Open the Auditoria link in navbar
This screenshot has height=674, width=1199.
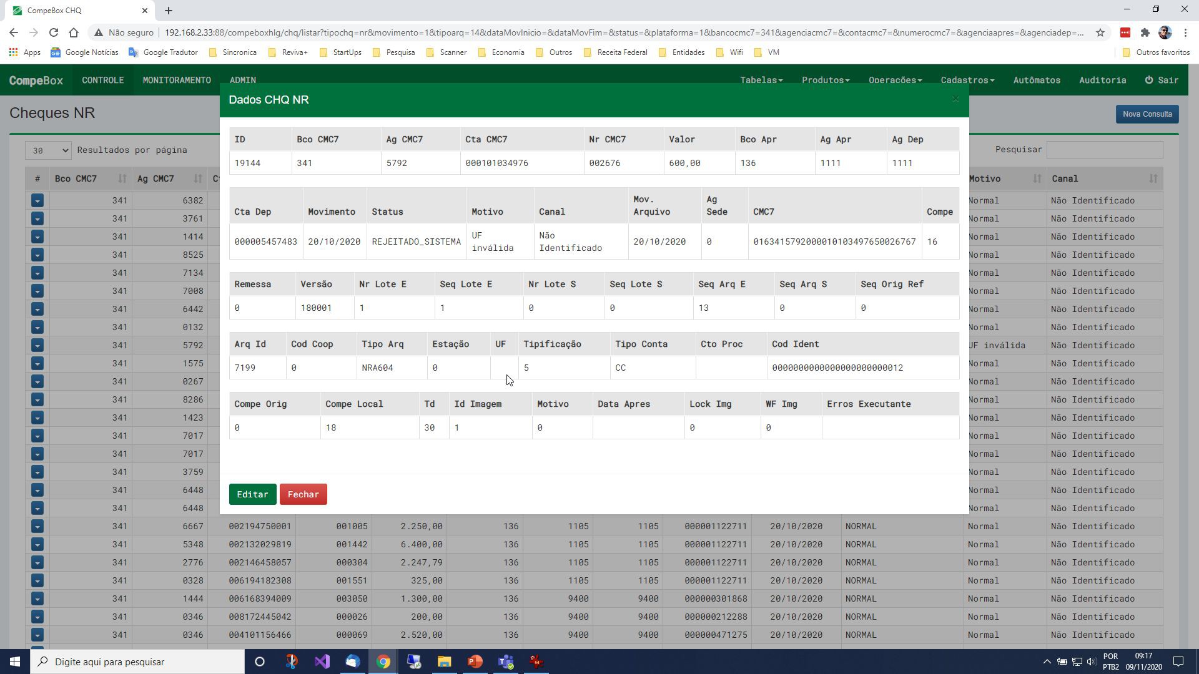(1102, 80)
